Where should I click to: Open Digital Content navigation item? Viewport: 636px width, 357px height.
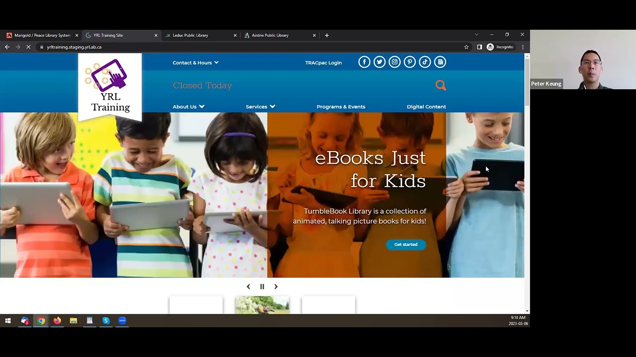tap(426, 107)
